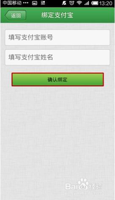Click the 经验 watermark text
The image size is (115, 200).
(95, 186)
